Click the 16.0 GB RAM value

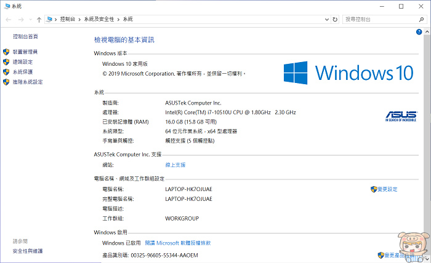(191, 122)
